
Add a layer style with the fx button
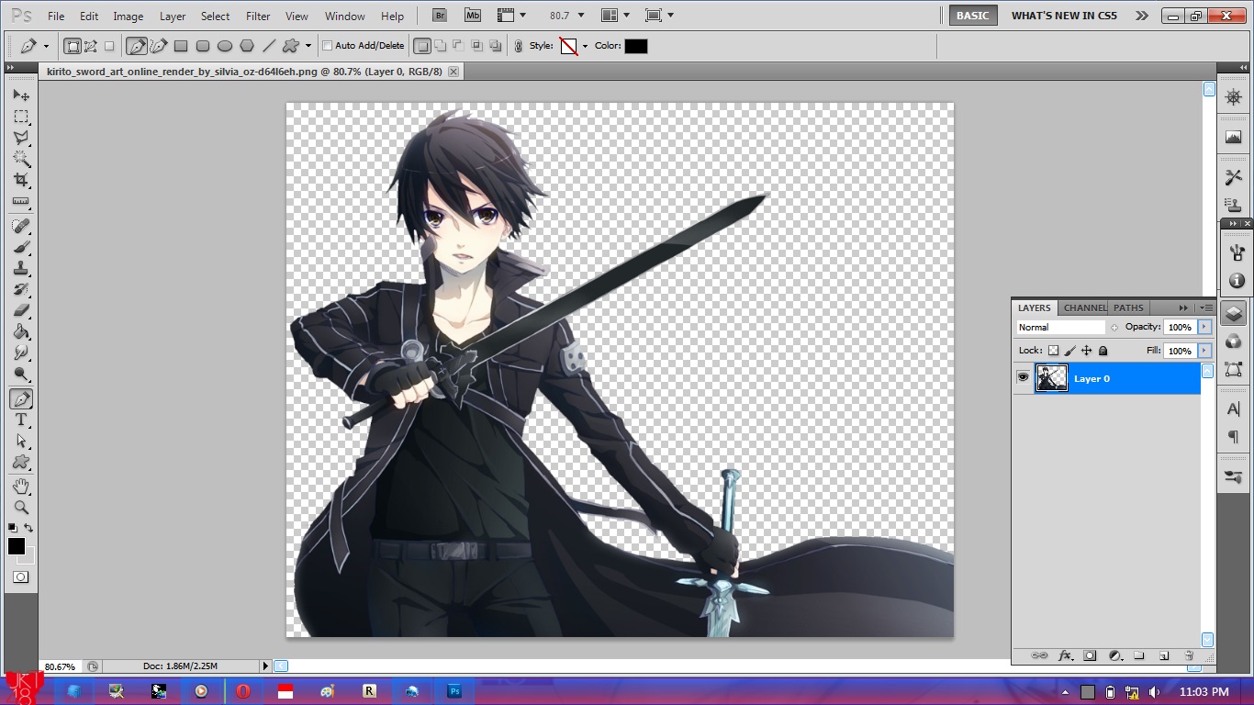(x=1065, y=655)
